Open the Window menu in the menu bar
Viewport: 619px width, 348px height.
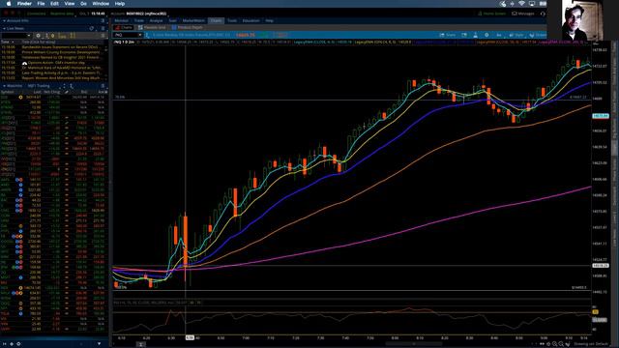coord(101,4)
